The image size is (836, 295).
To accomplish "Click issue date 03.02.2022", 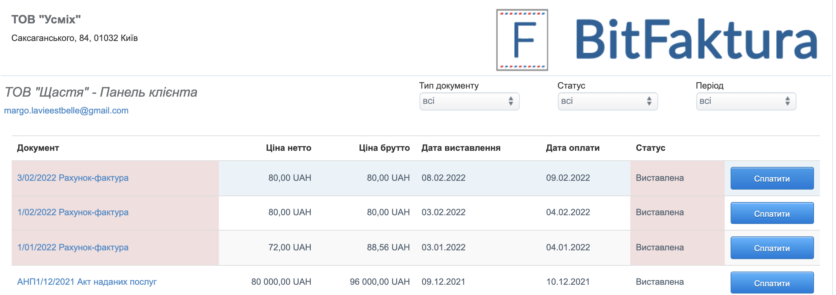I will tap(444, 212).
